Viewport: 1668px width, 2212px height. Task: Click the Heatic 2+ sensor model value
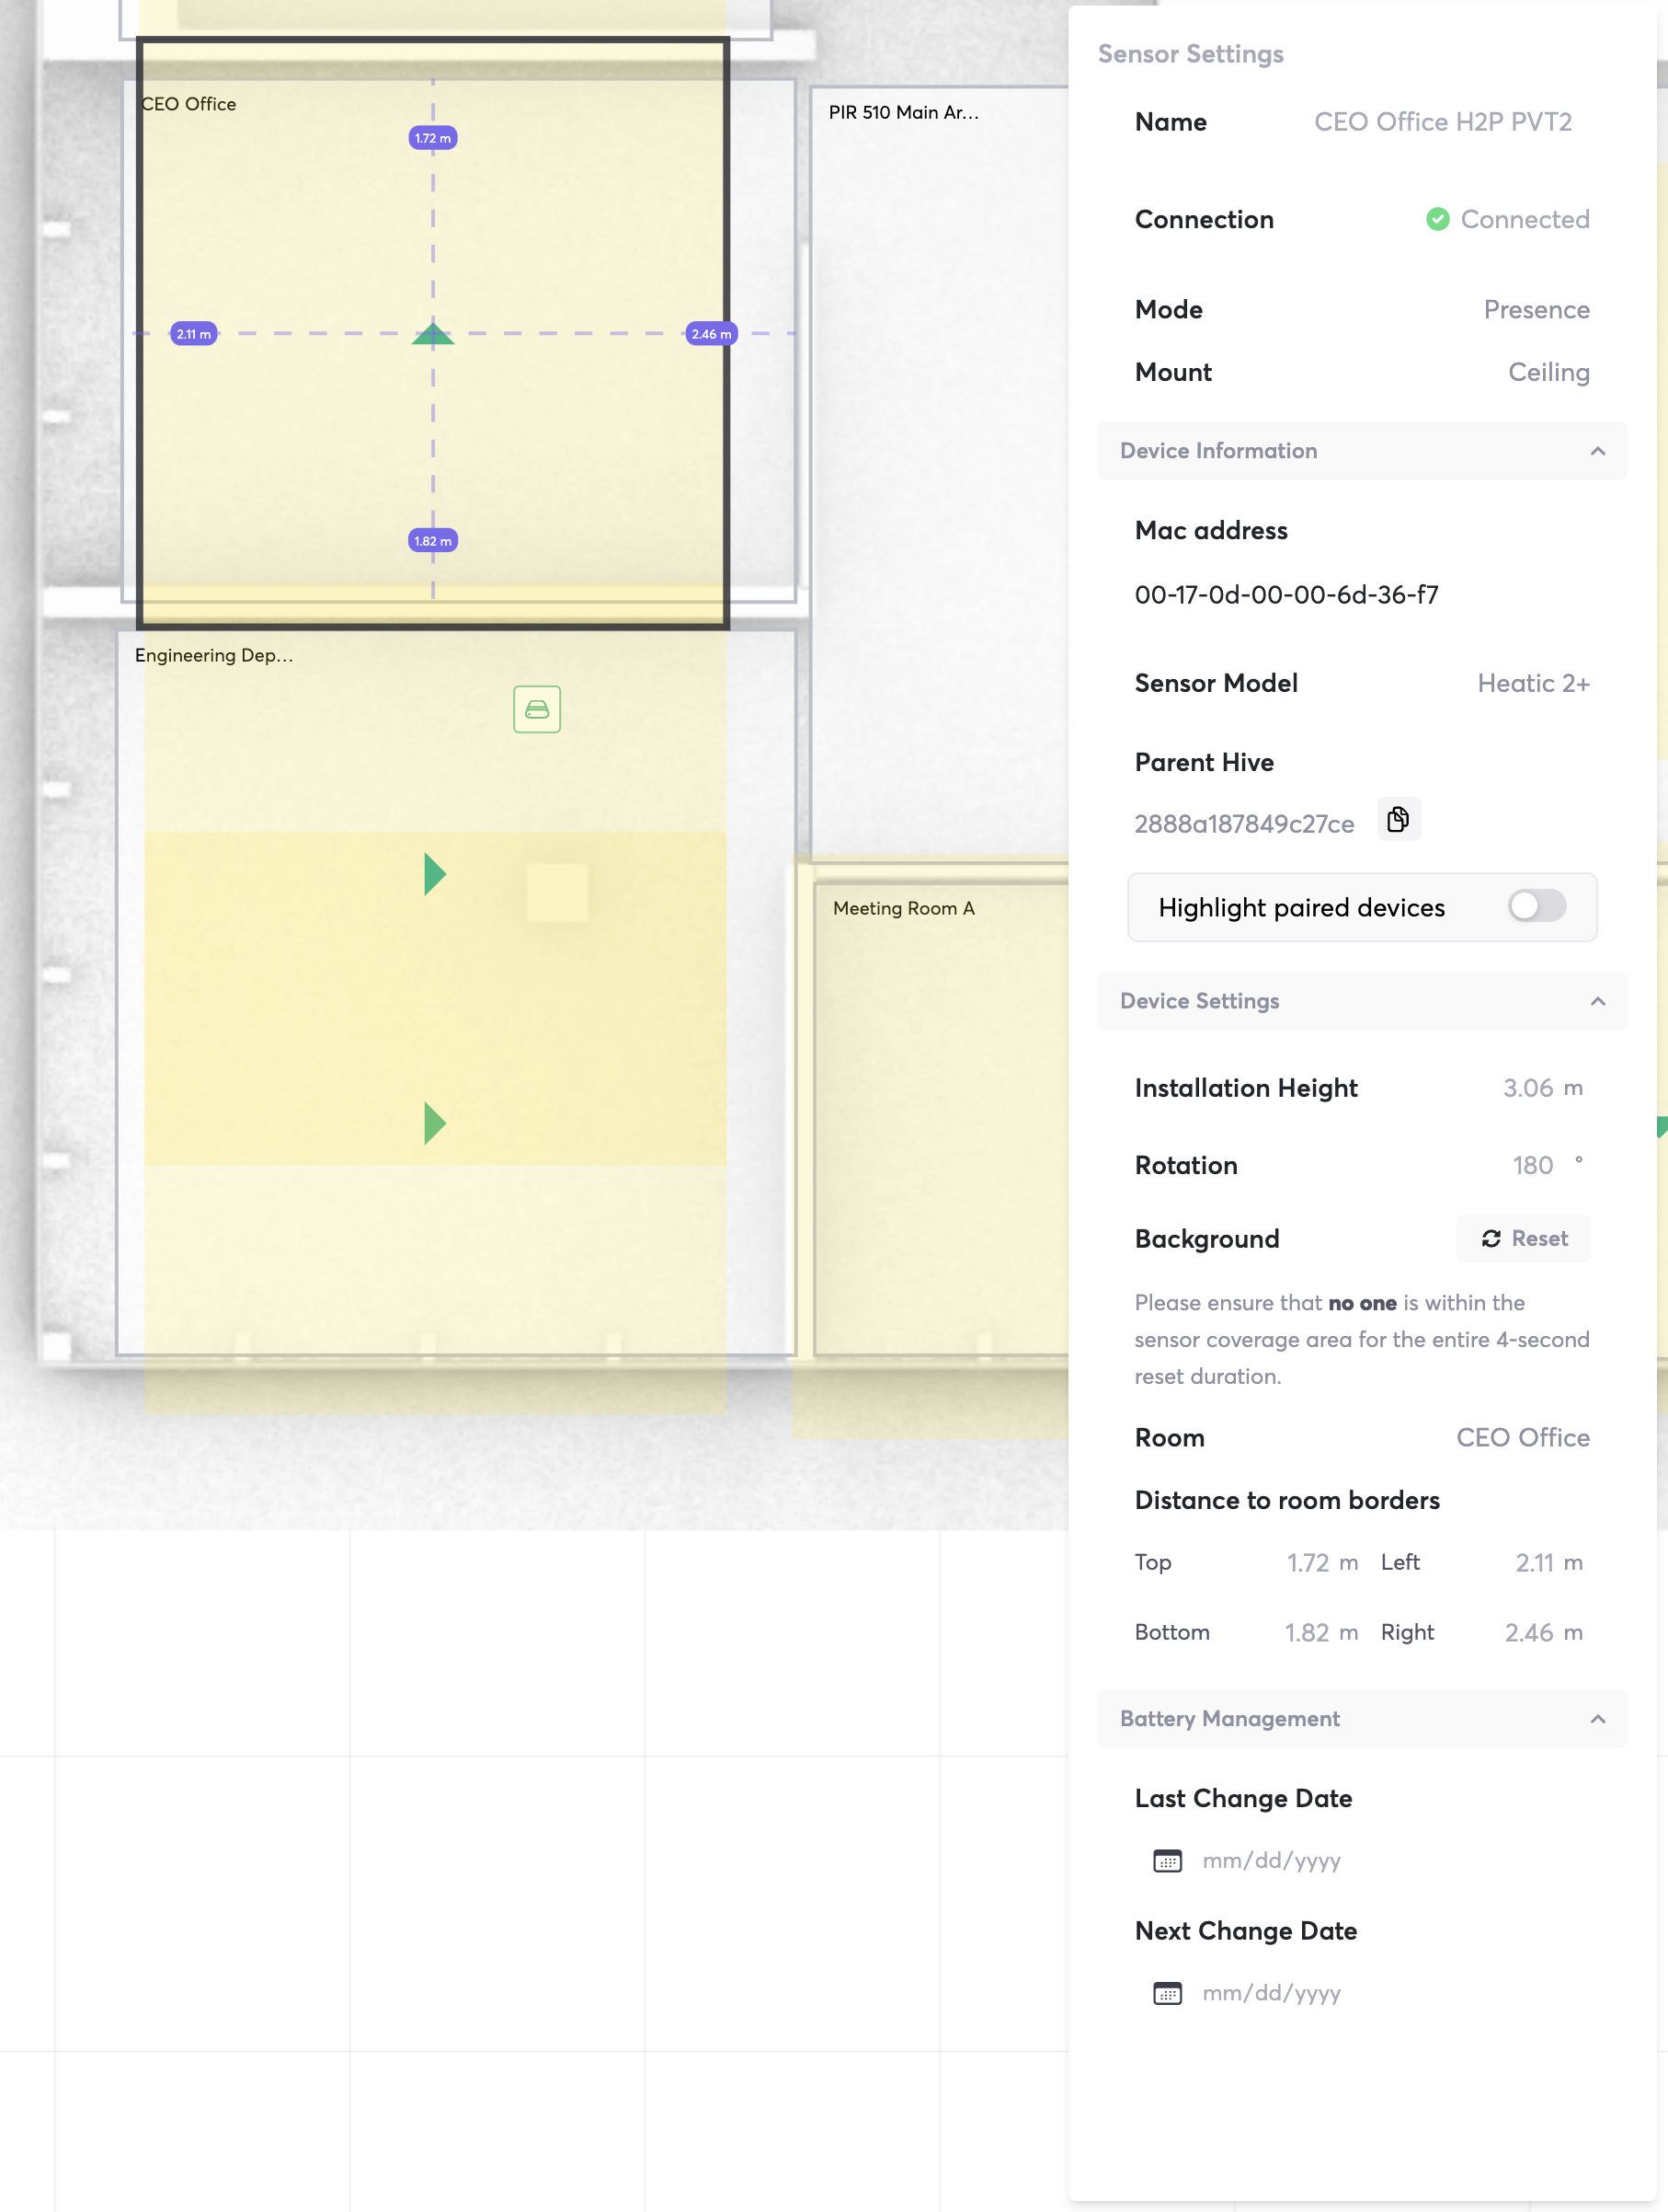1533,683
